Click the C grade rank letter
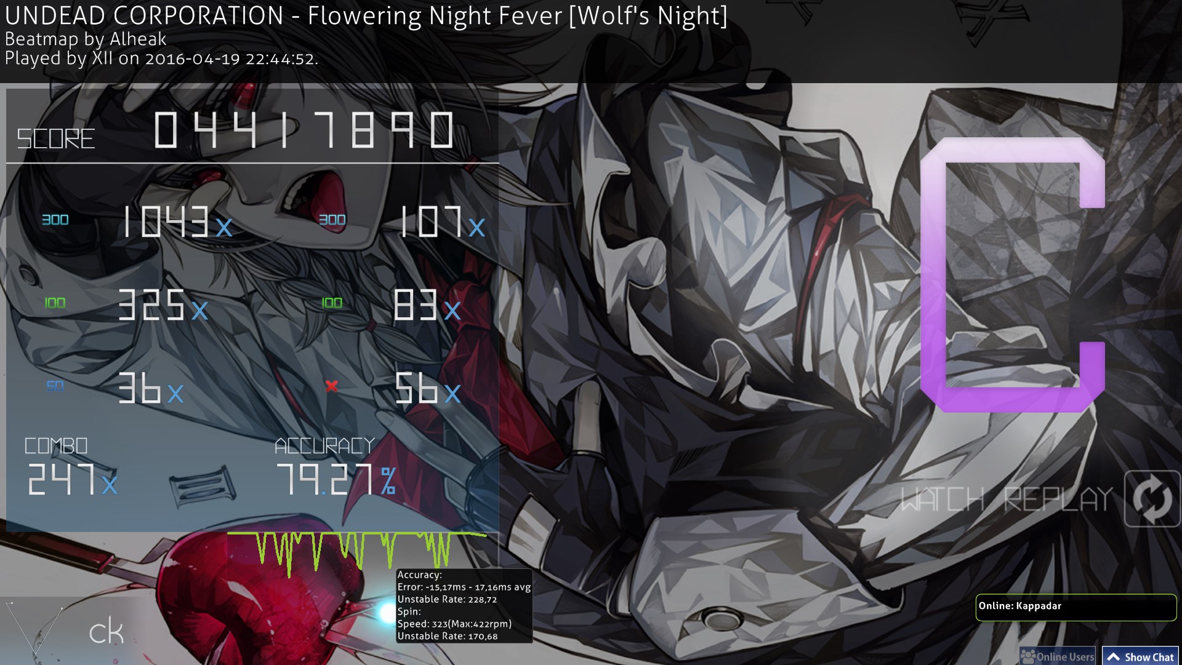 click(1013, 275)
